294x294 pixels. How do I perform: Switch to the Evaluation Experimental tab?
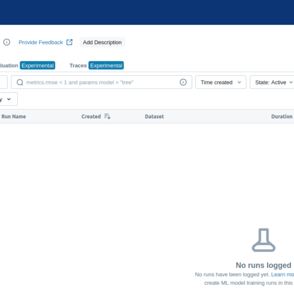pos(28,65)
